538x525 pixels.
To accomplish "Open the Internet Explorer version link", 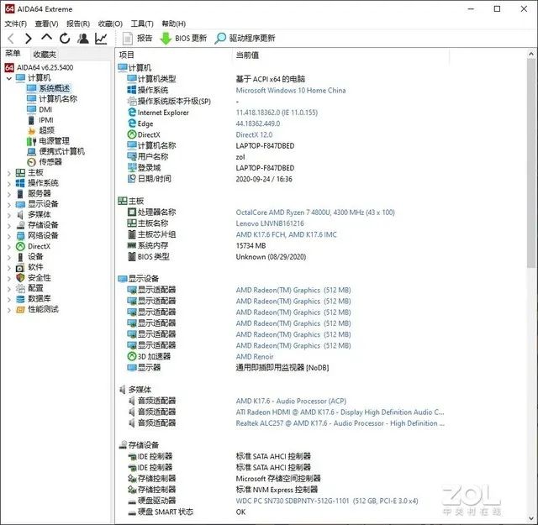I will coord(277,113).
